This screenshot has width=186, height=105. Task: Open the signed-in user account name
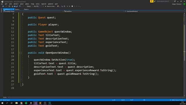pyautogui.click(x=177, y=4)
